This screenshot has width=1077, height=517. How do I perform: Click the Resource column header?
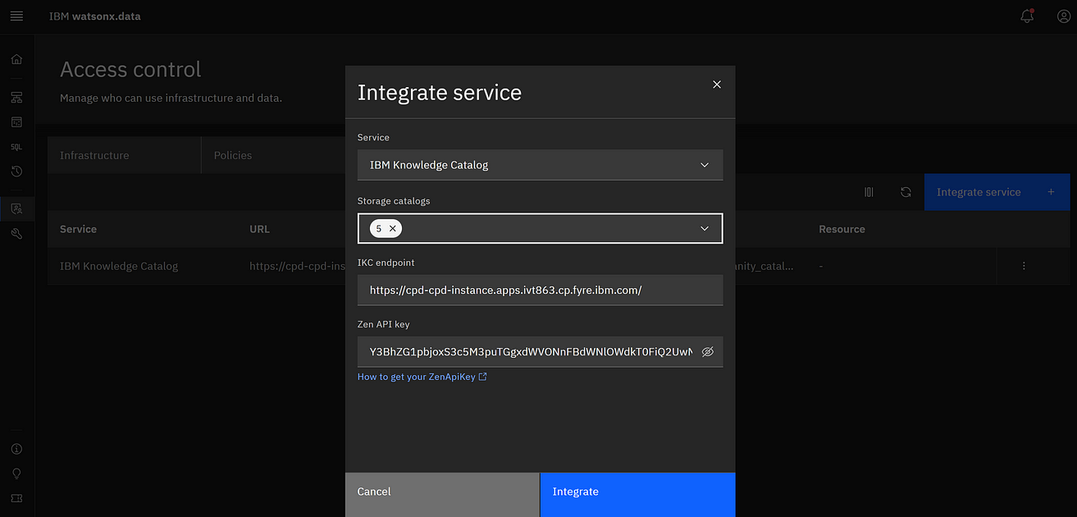(842, 229)
